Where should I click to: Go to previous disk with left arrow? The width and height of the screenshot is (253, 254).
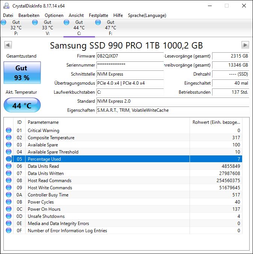click(x=8, y=45)
